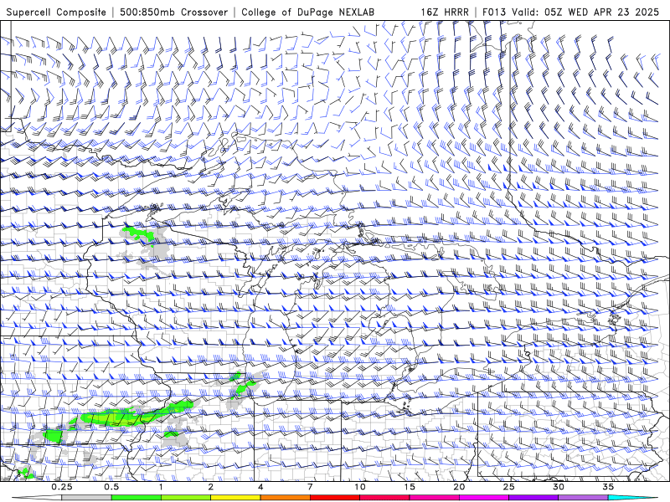Click the legend value 4
This screenshot has width=670, height=502.
point(260,487)
